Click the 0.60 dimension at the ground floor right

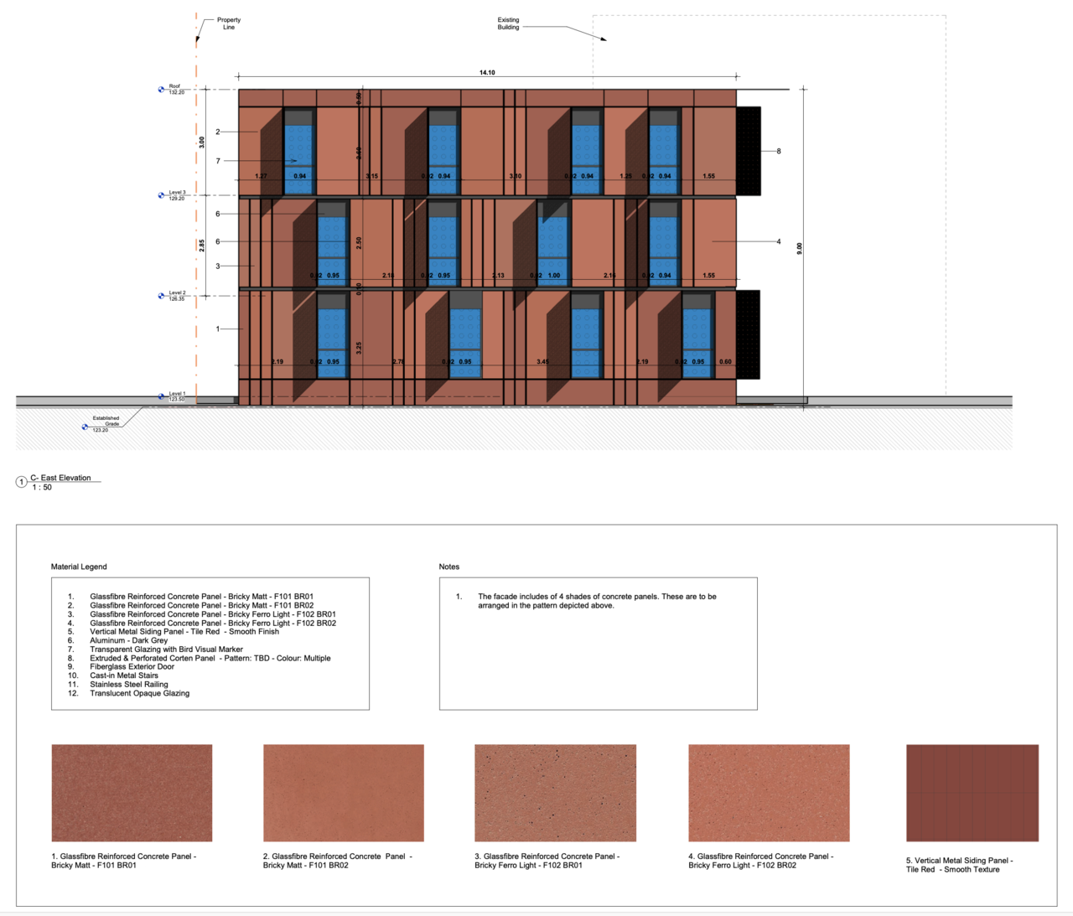pos(725,362)
